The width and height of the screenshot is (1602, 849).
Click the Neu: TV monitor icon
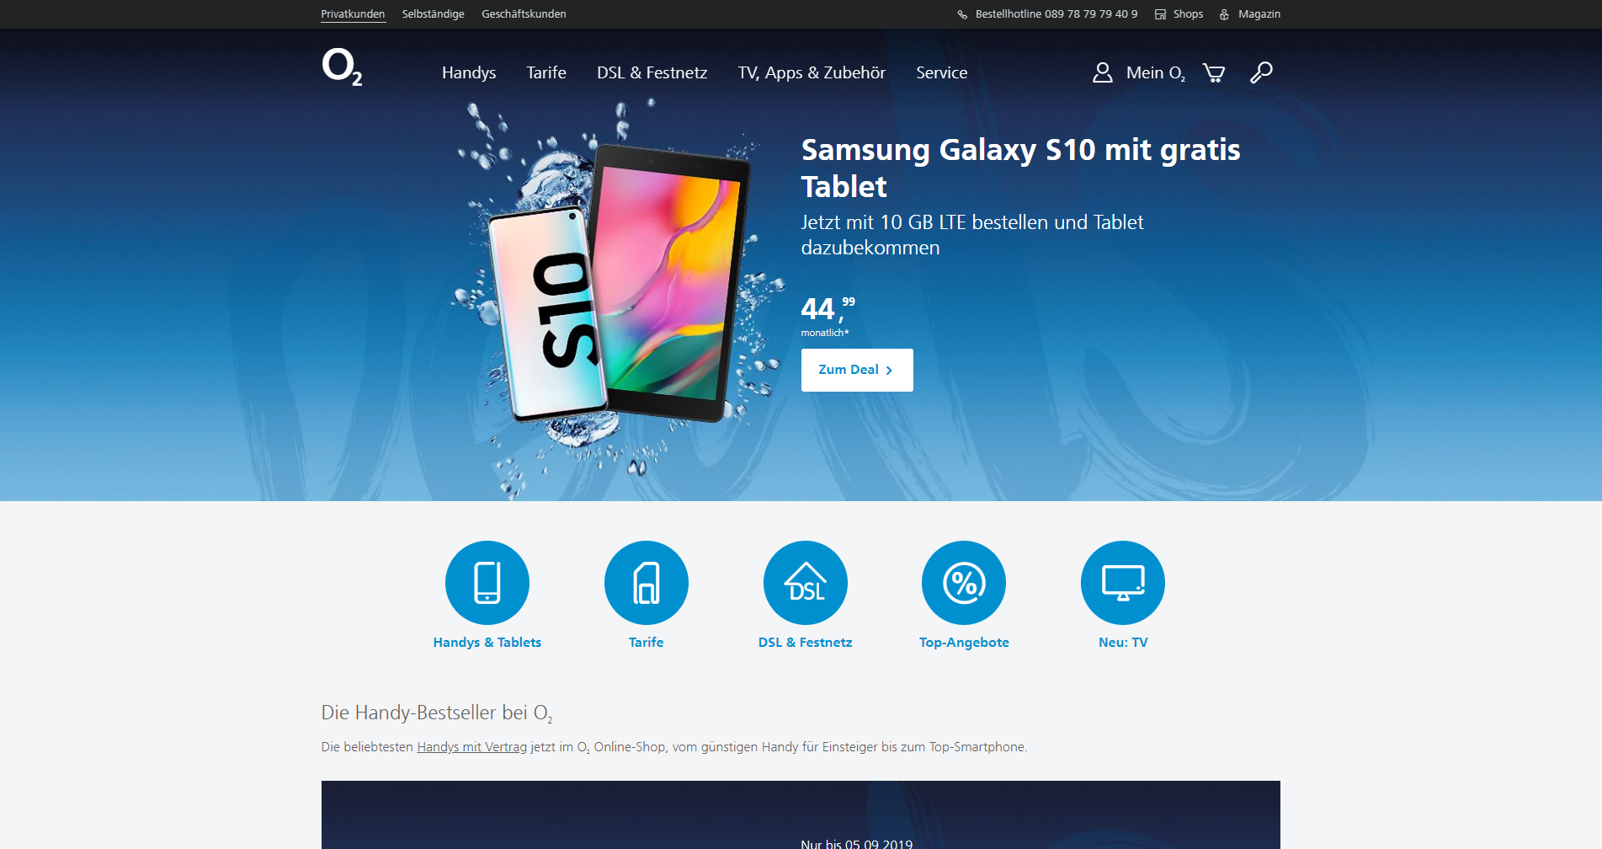(1123, 583)
